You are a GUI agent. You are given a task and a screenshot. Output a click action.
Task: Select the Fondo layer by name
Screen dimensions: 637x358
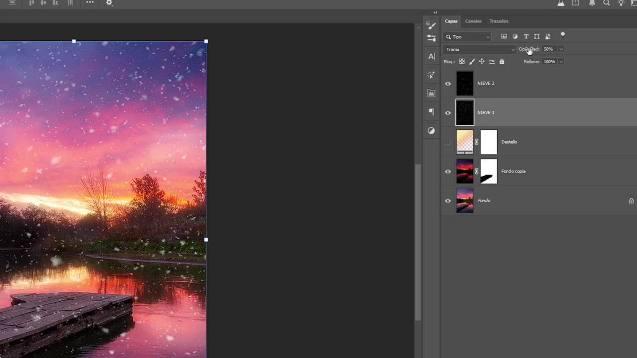[484, 201]
